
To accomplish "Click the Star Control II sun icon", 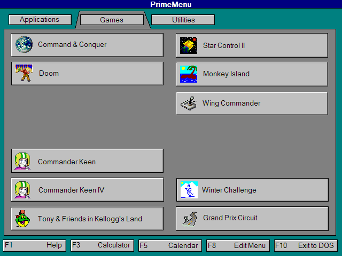I will click(x=189, y=45).
